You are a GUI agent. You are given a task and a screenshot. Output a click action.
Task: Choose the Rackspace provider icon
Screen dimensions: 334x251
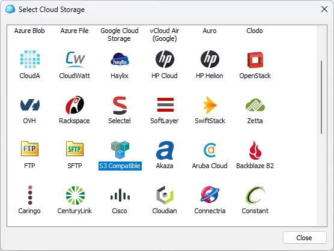tap(74, 104)
